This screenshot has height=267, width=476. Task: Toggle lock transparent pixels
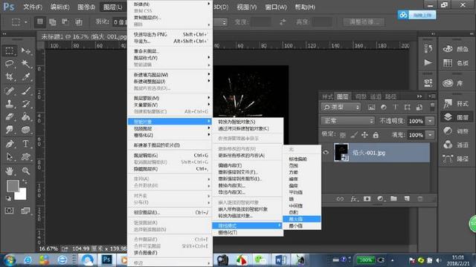coord(343,135)
